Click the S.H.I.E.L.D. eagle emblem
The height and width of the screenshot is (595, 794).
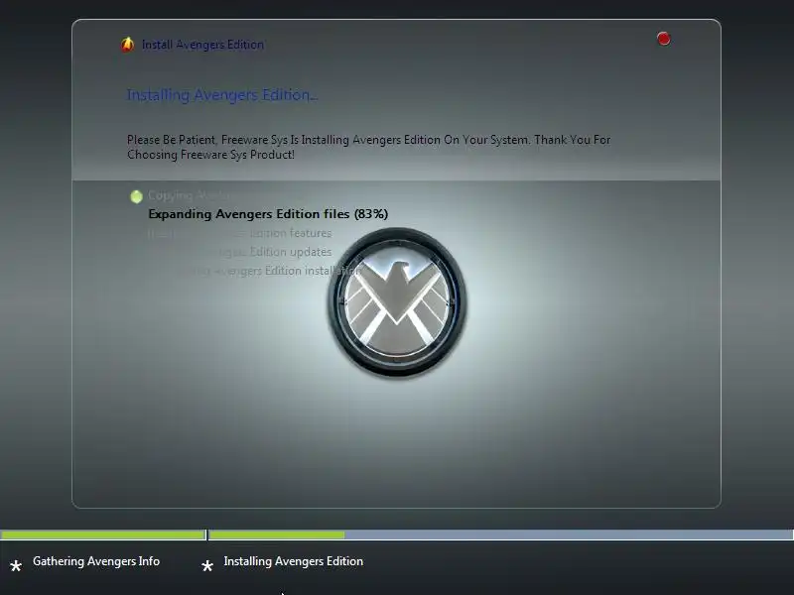click(397, 302)
